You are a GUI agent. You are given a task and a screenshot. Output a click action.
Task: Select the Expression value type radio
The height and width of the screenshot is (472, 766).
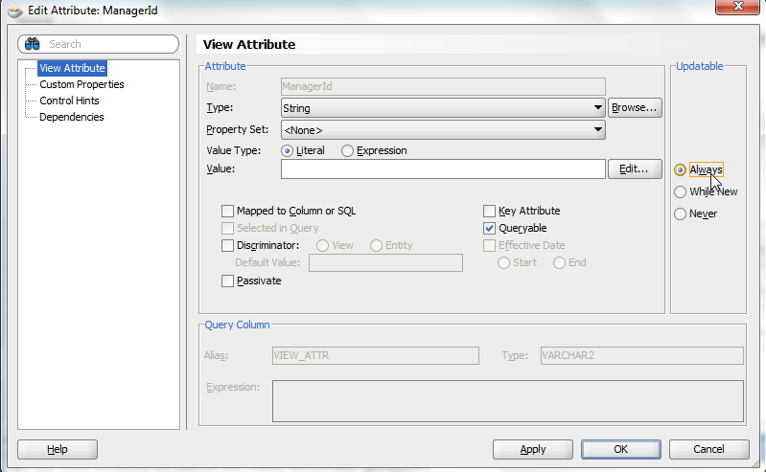click(x=347, y=151)
